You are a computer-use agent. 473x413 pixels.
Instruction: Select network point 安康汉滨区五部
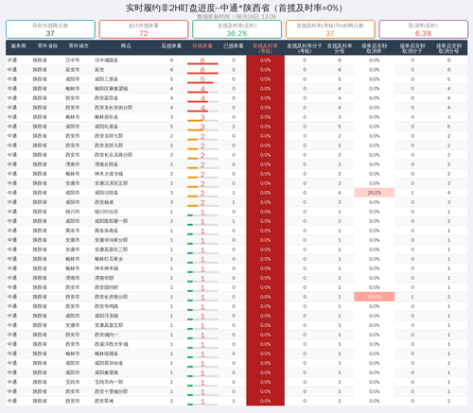pos(111,183)
